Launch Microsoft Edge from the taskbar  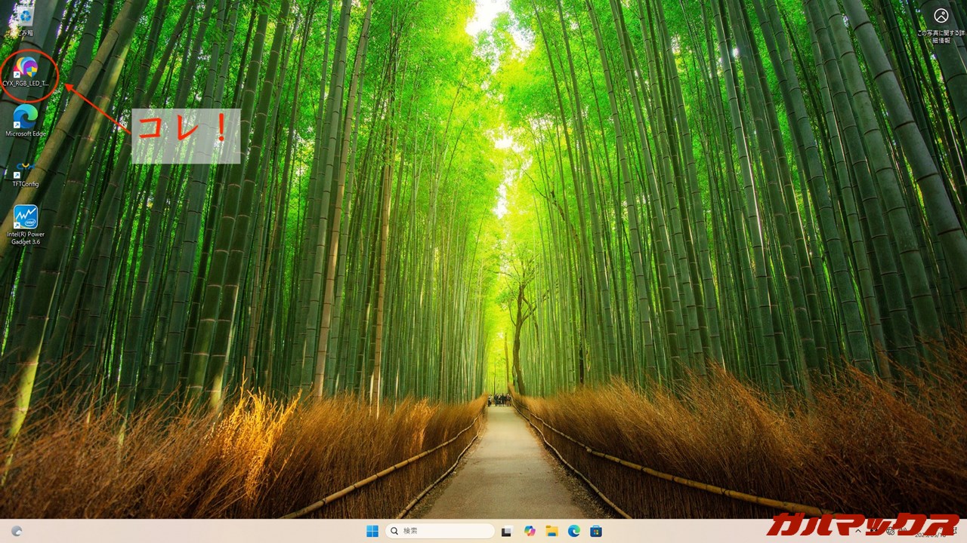[573, 531]
